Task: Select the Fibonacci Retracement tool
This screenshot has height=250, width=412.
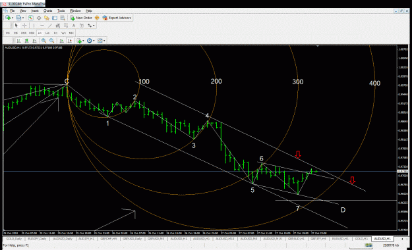Action: tap(66, 26)
